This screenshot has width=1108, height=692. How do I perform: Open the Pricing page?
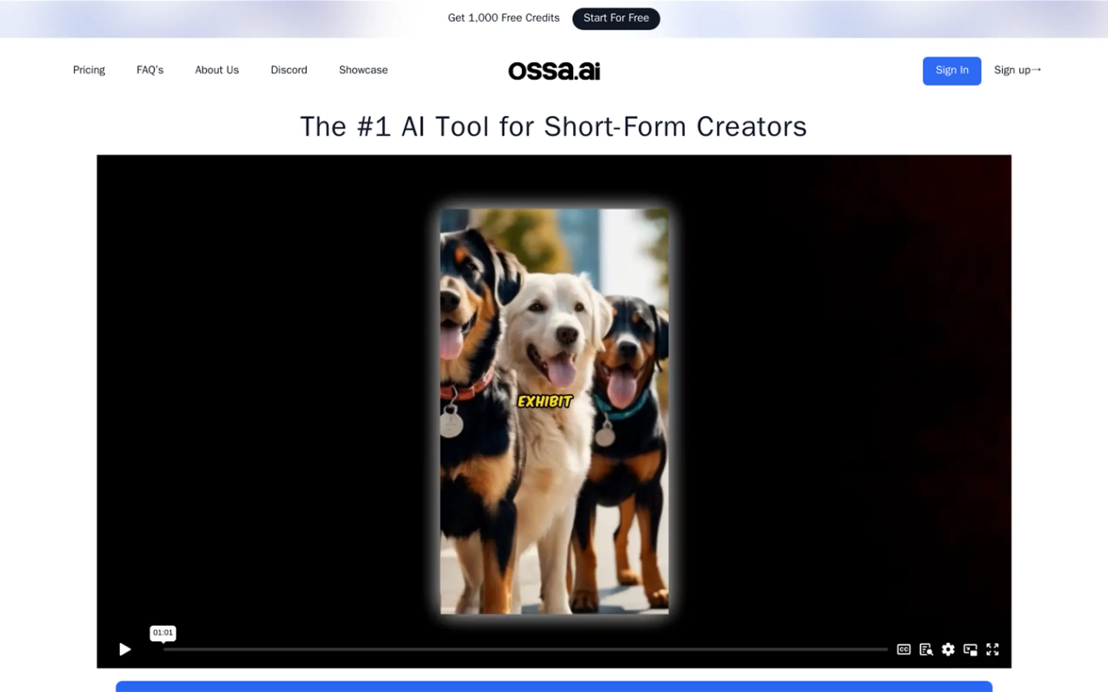click(x=89, y=70)
